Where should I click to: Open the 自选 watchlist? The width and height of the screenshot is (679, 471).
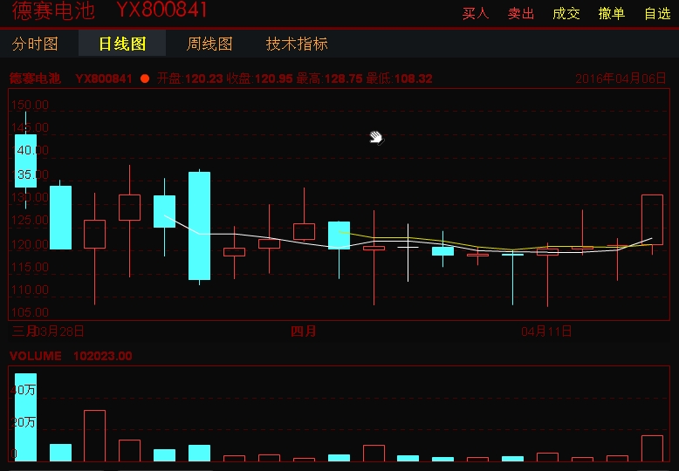(x=656, y=13)
